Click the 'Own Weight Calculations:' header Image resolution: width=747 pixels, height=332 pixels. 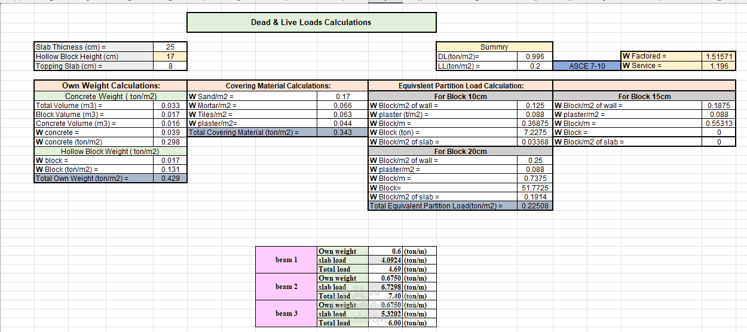(x=111, y=86)
